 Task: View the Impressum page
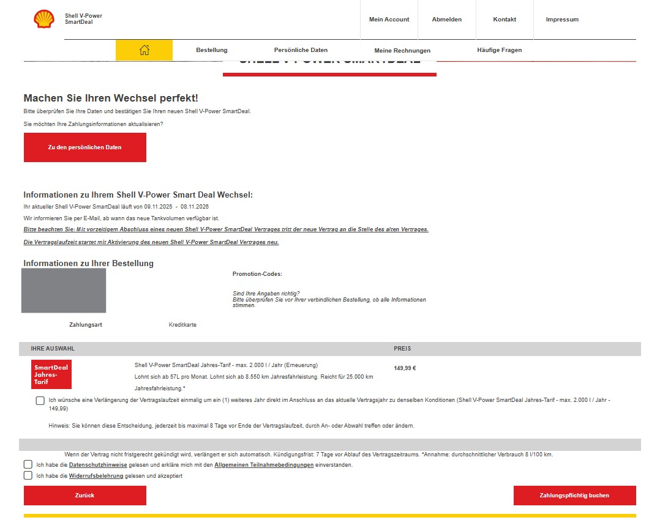[x=562, y=20]
